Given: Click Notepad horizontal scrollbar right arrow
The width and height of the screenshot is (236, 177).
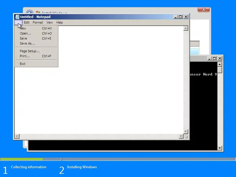Looking at the screenshot, I should point(181,136).
